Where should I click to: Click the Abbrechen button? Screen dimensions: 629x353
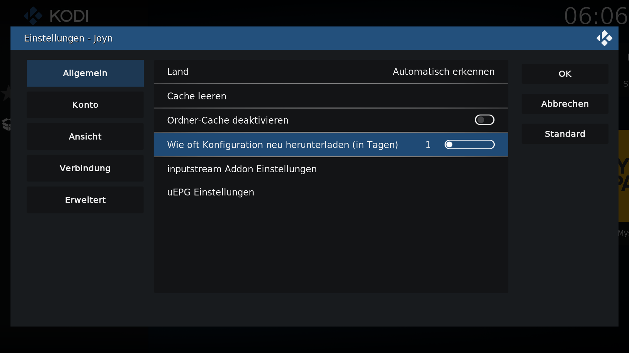565,104
